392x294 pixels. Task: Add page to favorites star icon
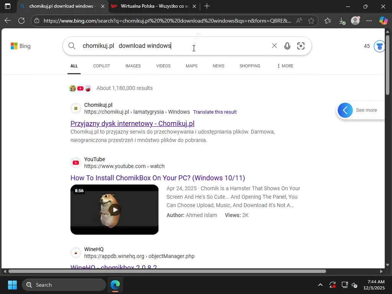(x=311, y=21)
